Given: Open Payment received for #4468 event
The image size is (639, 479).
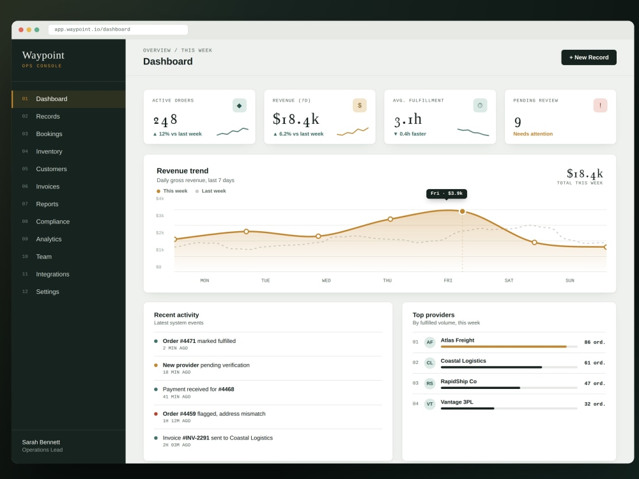Looking at the screenshot, I should [x=268, y=393].
